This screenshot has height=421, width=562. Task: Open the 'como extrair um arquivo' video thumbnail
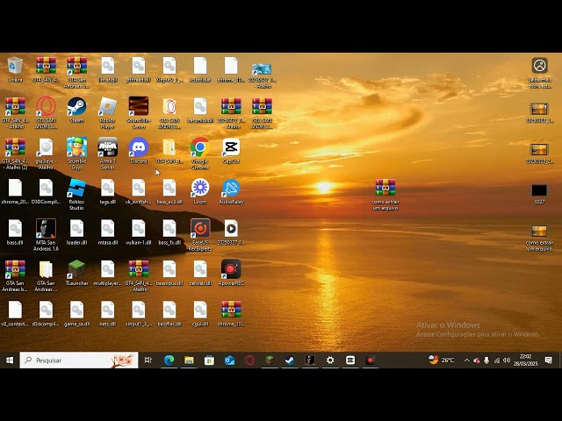pos(539,238)
